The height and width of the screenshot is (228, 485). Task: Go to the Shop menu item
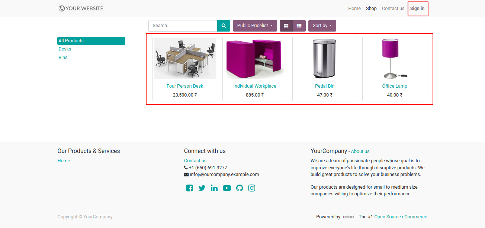click(x=371, y=8)
